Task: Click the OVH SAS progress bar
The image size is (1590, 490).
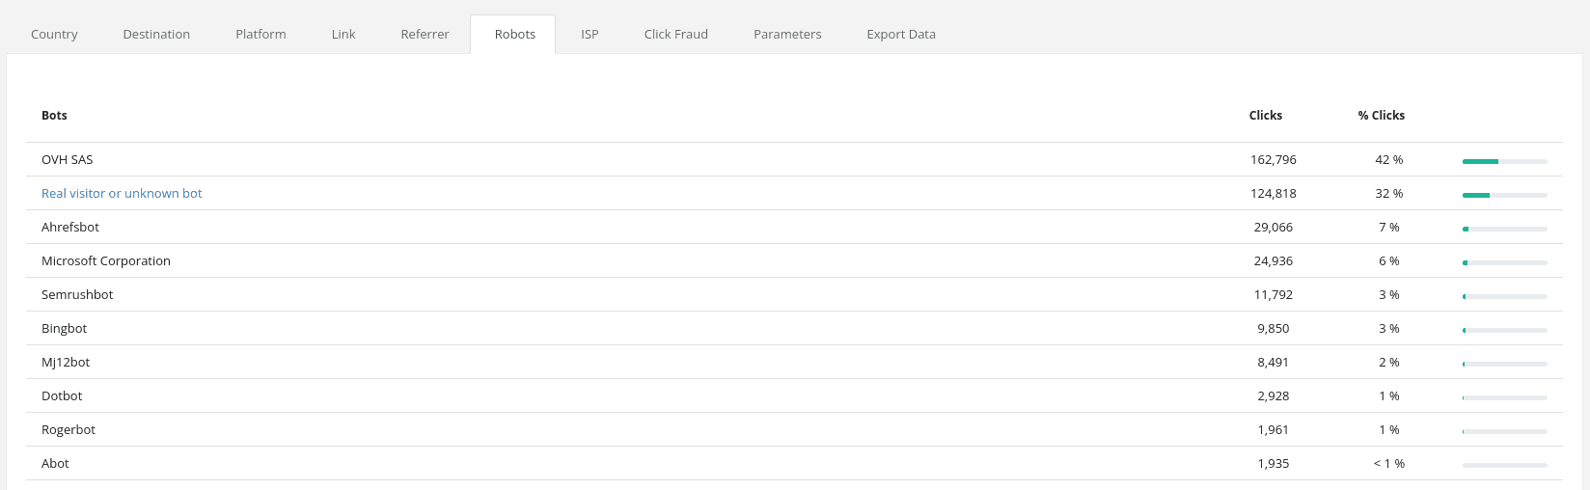Action: (1504, 161)
